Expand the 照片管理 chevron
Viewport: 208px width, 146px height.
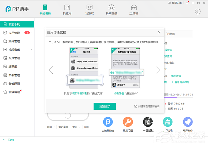[x=32, y=58]
